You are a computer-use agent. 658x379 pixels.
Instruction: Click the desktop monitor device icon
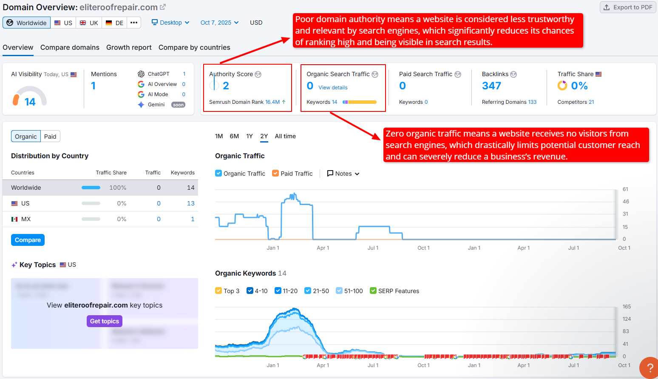pos(155,22)
